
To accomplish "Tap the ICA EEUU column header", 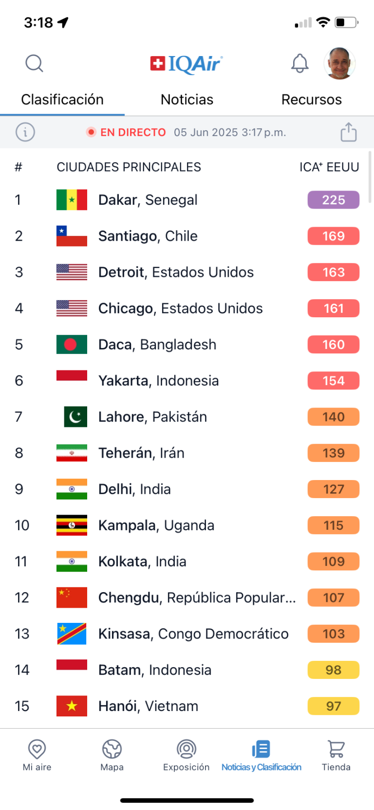I will [x=329, y=167].
